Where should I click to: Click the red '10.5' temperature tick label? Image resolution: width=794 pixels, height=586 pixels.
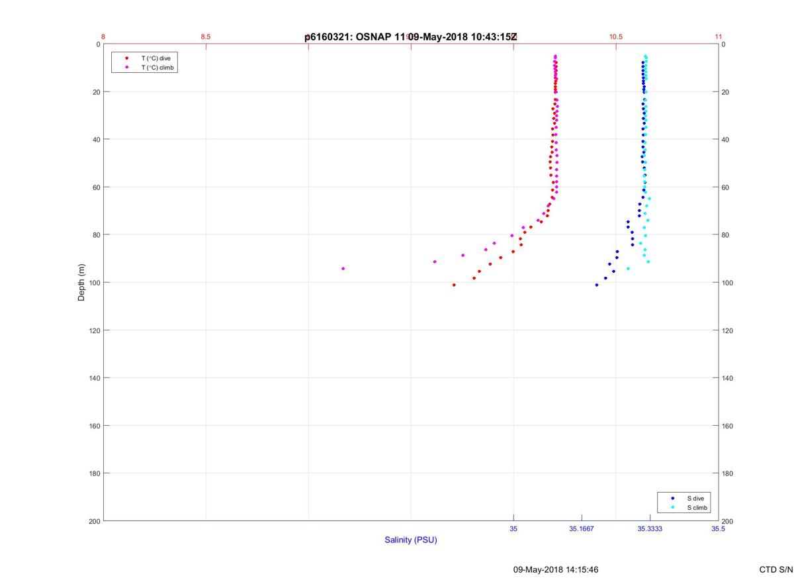point(616,37)
